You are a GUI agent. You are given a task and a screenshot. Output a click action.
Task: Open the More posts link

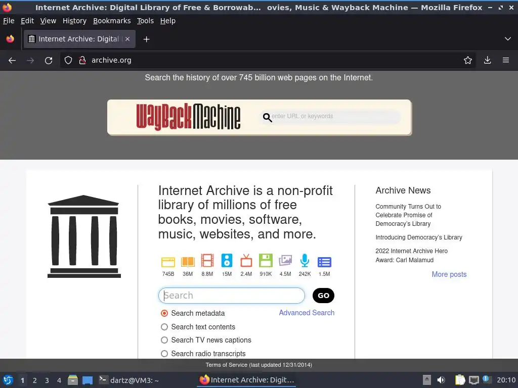click(449, 274)
